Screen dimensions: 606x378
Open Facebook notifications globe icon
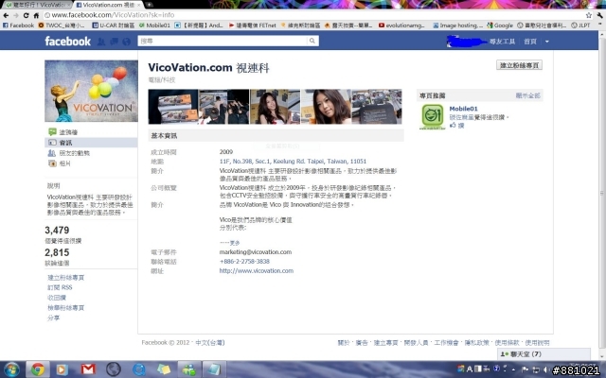(126, 42)
